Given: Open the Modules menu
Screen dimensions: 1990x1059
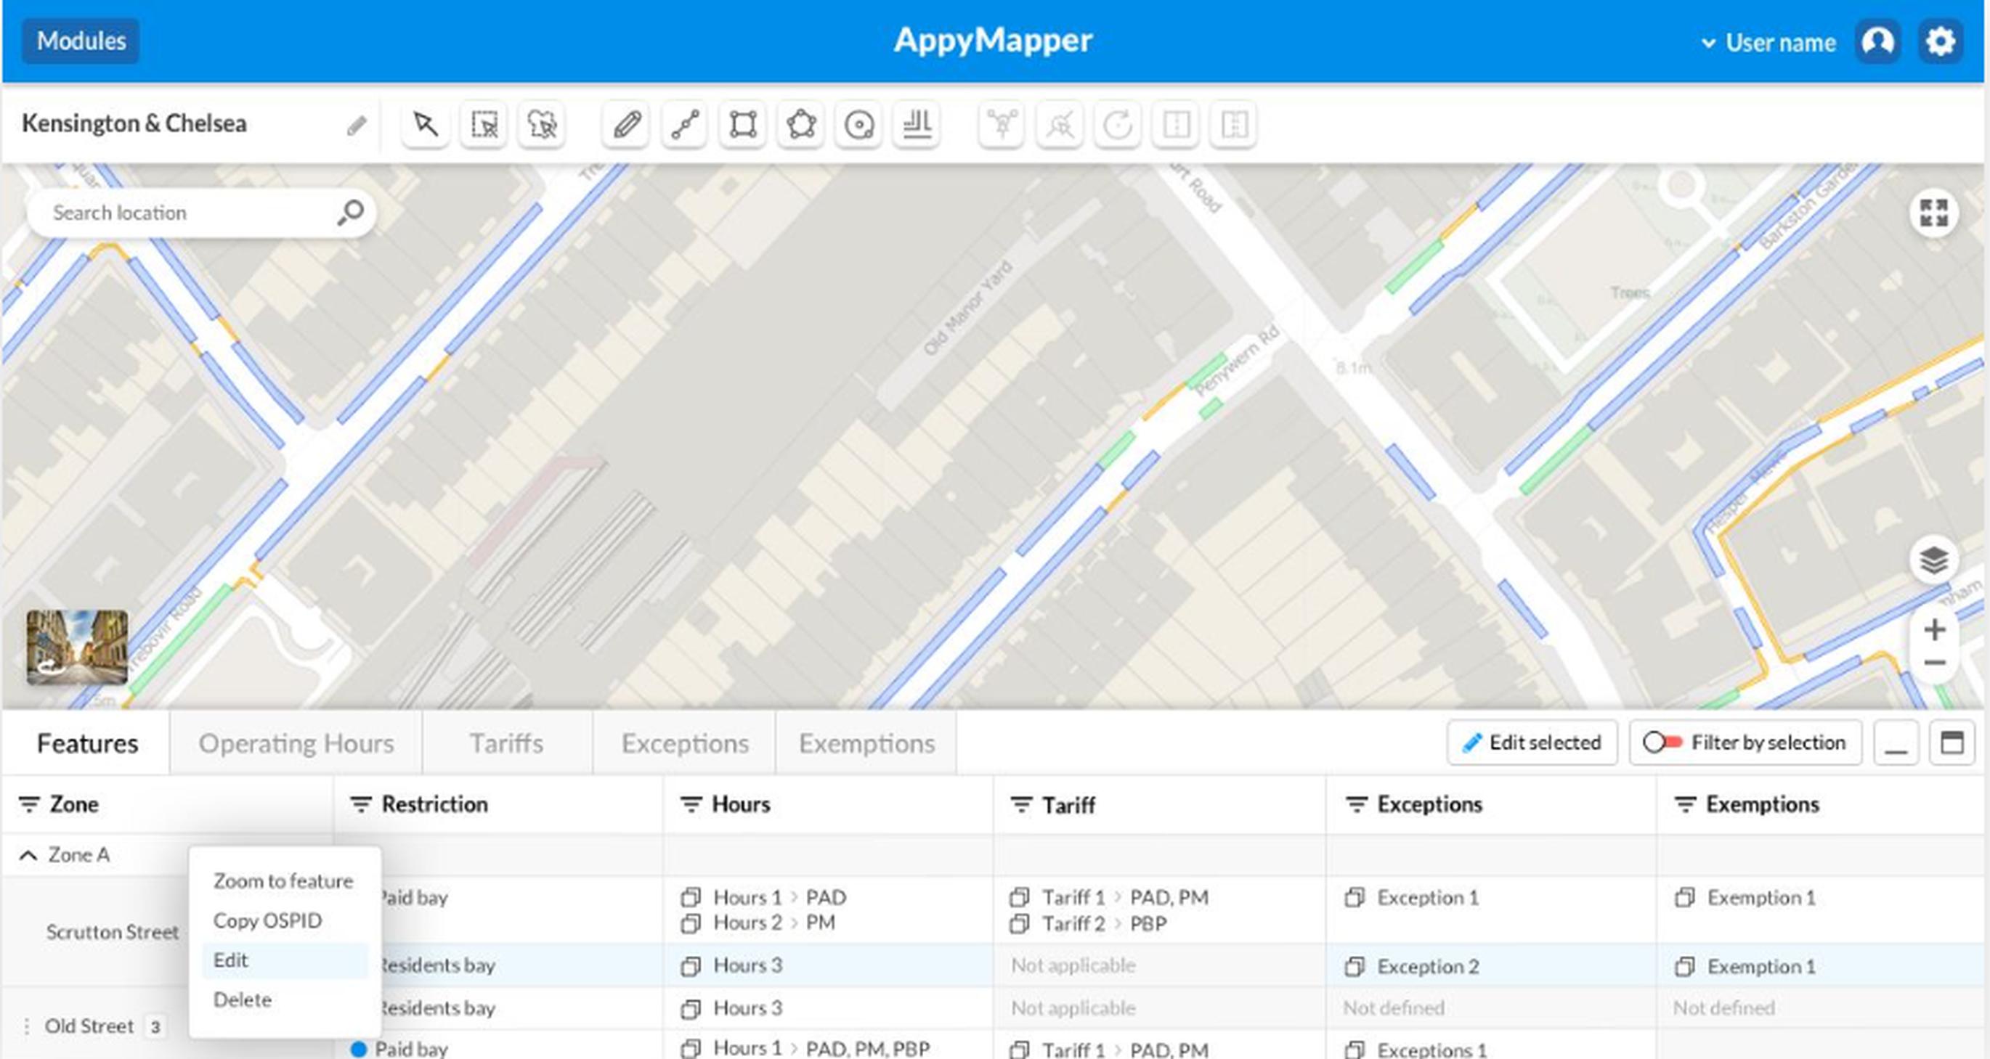Looking at the screenshot, I should 81,41.
